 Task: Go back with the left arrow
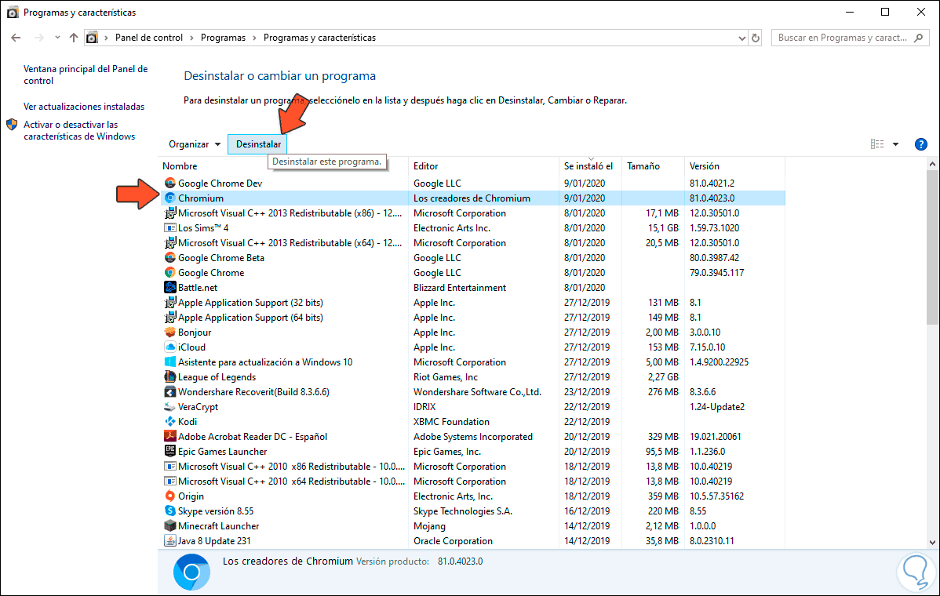click(16, 38)
